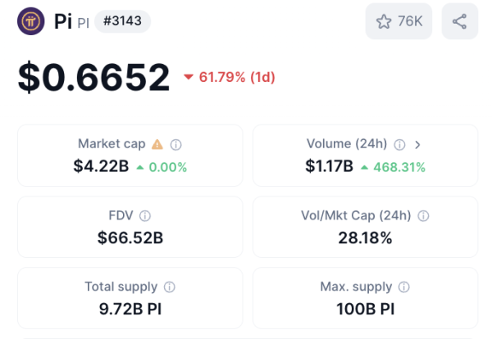Click the $66.52B FDV value
The width and height of the screenshot is (492, 339).
click(x=130, y=238)
